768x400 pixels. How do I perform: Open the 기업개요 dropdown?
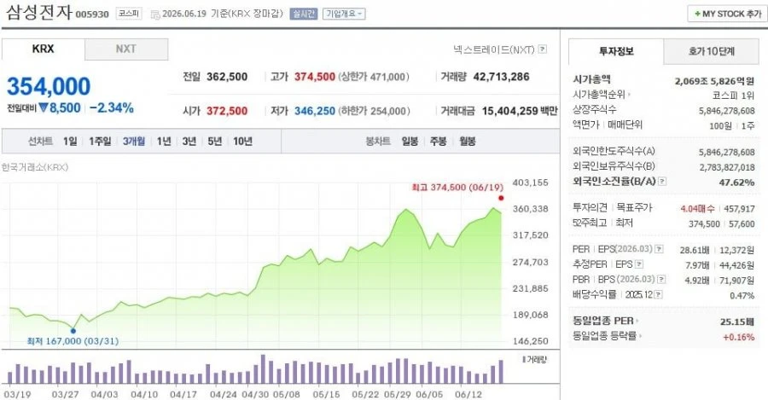[x=343, y=14]
